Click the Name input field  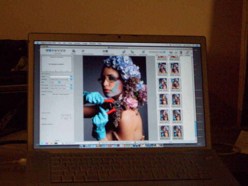(x=60, y=76)
